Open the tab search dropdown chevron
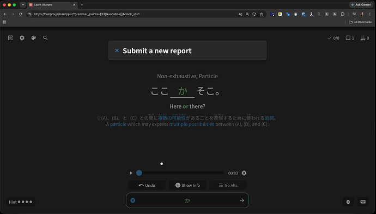This screenshot has width=376, height=214. (23, 5)
